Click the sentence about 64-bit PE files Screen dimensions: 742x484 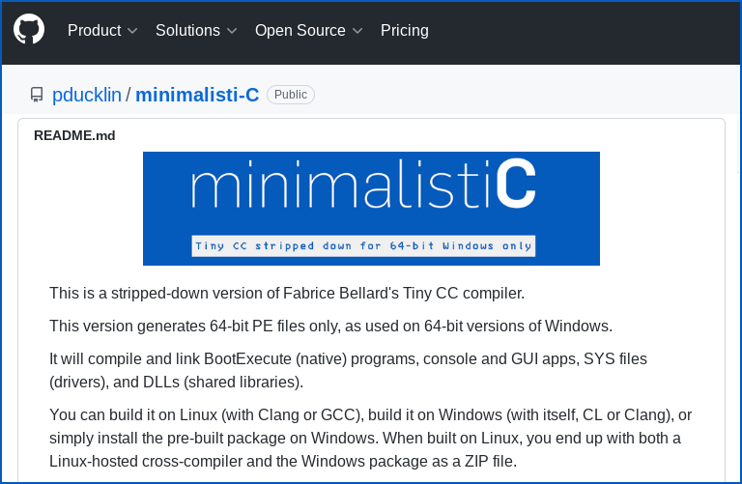(330, 325)
